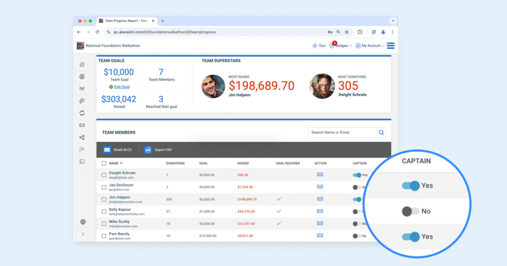The height and width of the screenshot is (266, 507).
Task: Click the globe language icon in the sidebar
Action: point(82,222)
